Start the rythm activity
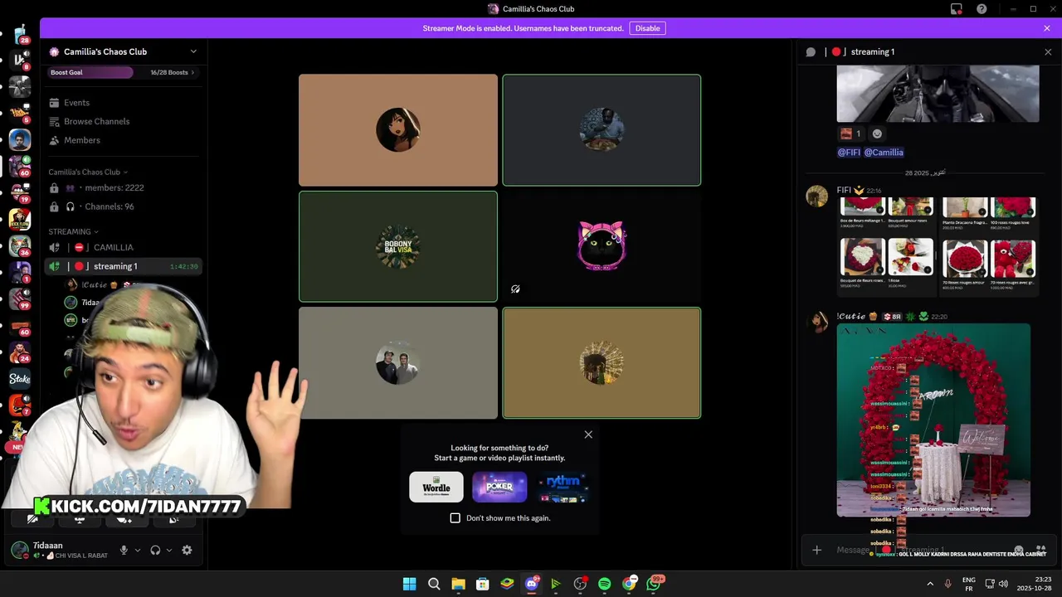The height and width of the screenshot is (597, 1062). [x=563, y=487]
